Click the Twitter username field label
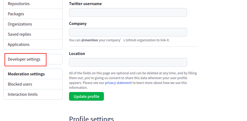The width and height of the screenshot is (247, 121). pos(85,4)
